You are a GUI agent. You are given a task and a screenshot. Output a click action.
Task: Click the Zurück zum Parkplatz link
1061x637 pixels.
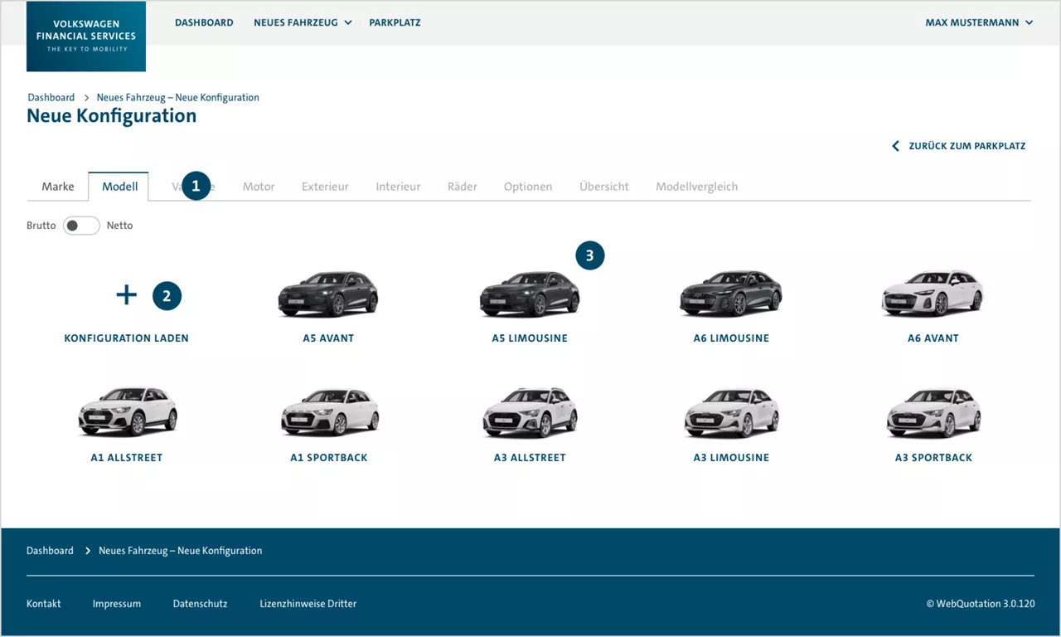pos(967,145)
